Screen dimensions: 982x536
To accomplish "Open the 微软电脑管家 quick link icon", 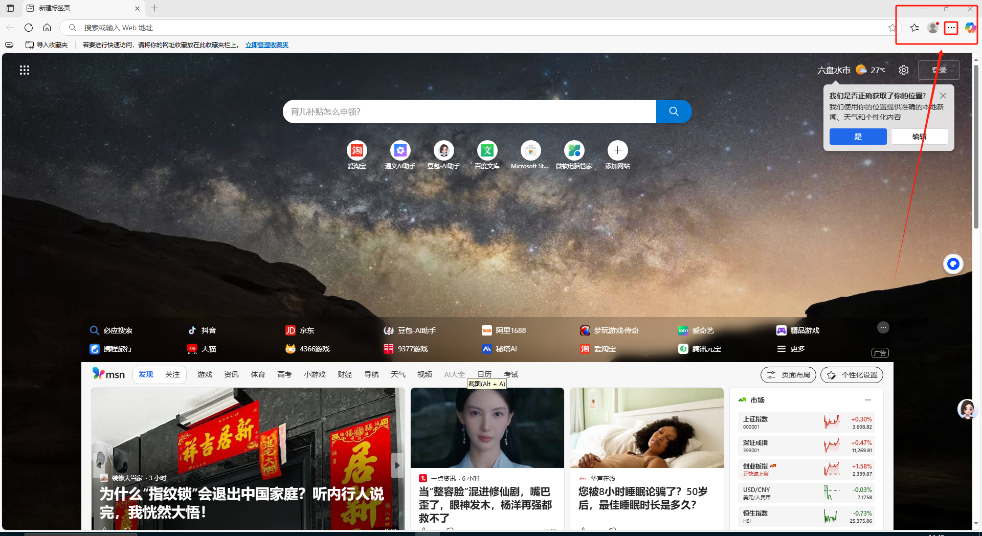I will tap(574, 150).
